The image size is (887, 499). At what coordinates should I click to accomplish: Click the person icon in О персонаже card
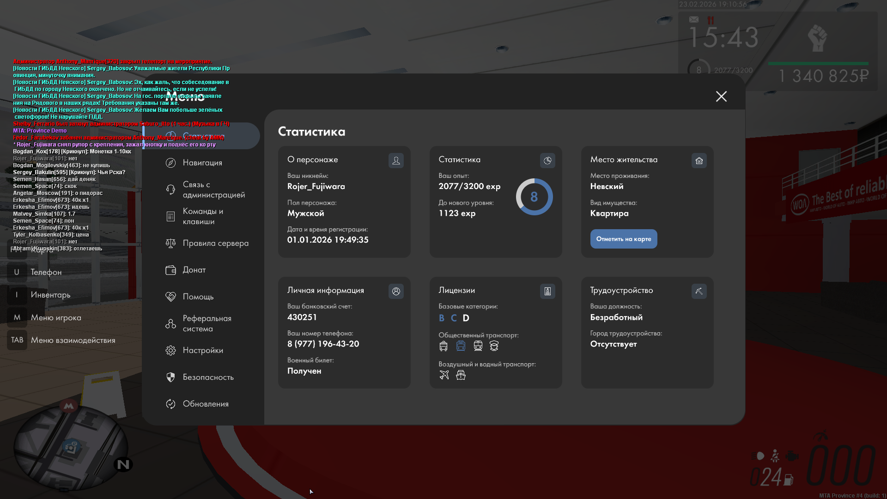(396, 161)
